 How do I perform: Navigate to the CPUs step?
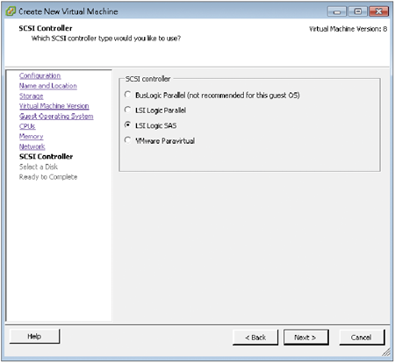pos(27,126)
